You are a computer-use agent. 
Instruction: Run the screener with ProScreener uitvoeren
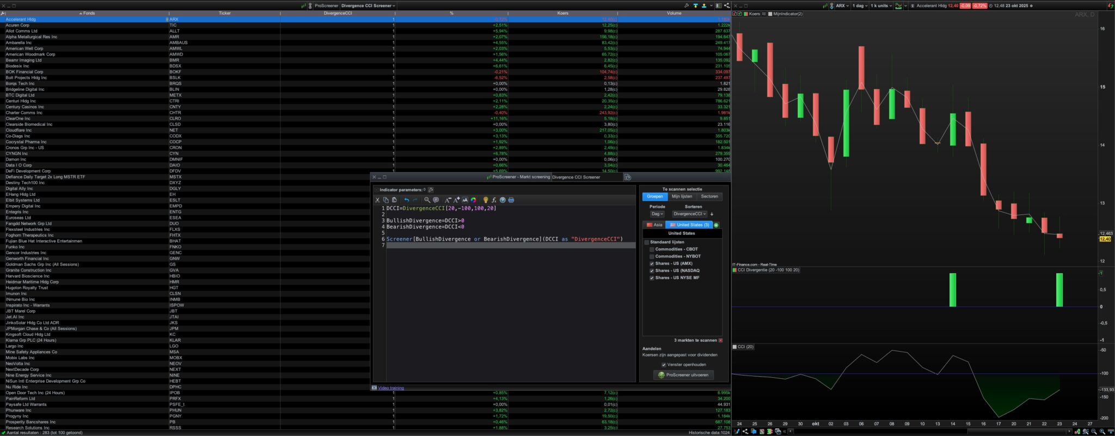[x=683, y=375]
